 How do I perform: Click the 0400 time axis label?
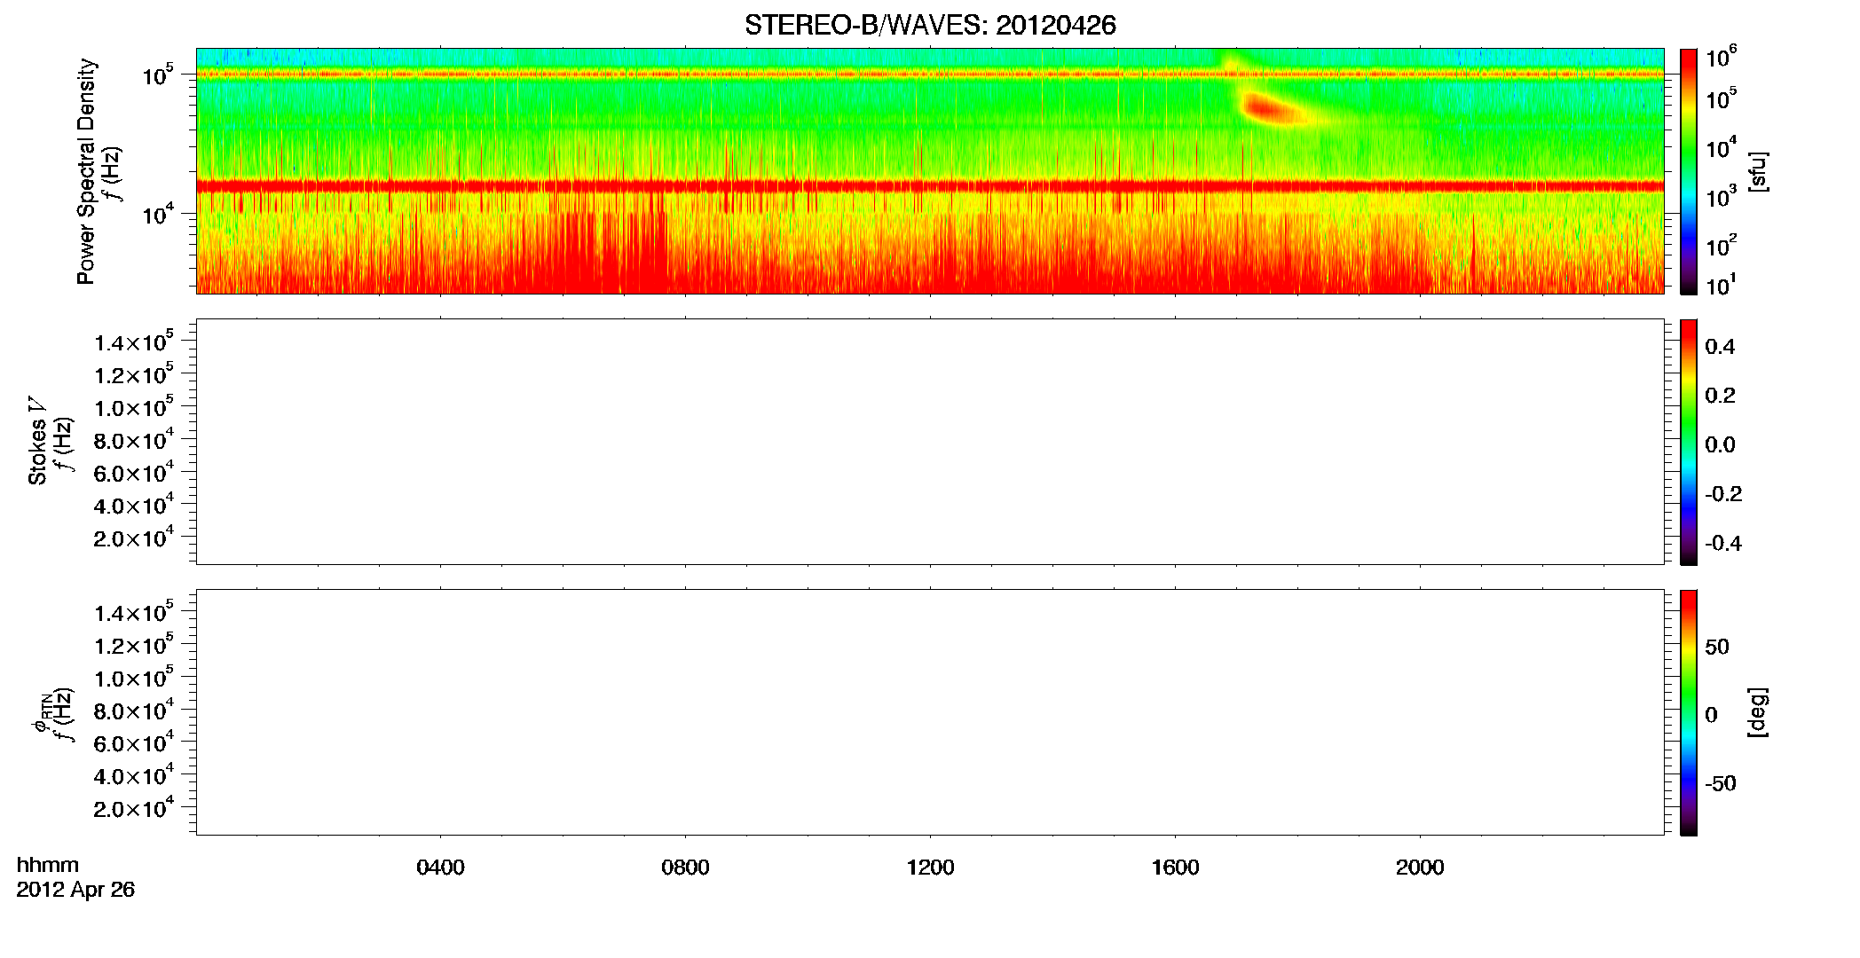440,868
